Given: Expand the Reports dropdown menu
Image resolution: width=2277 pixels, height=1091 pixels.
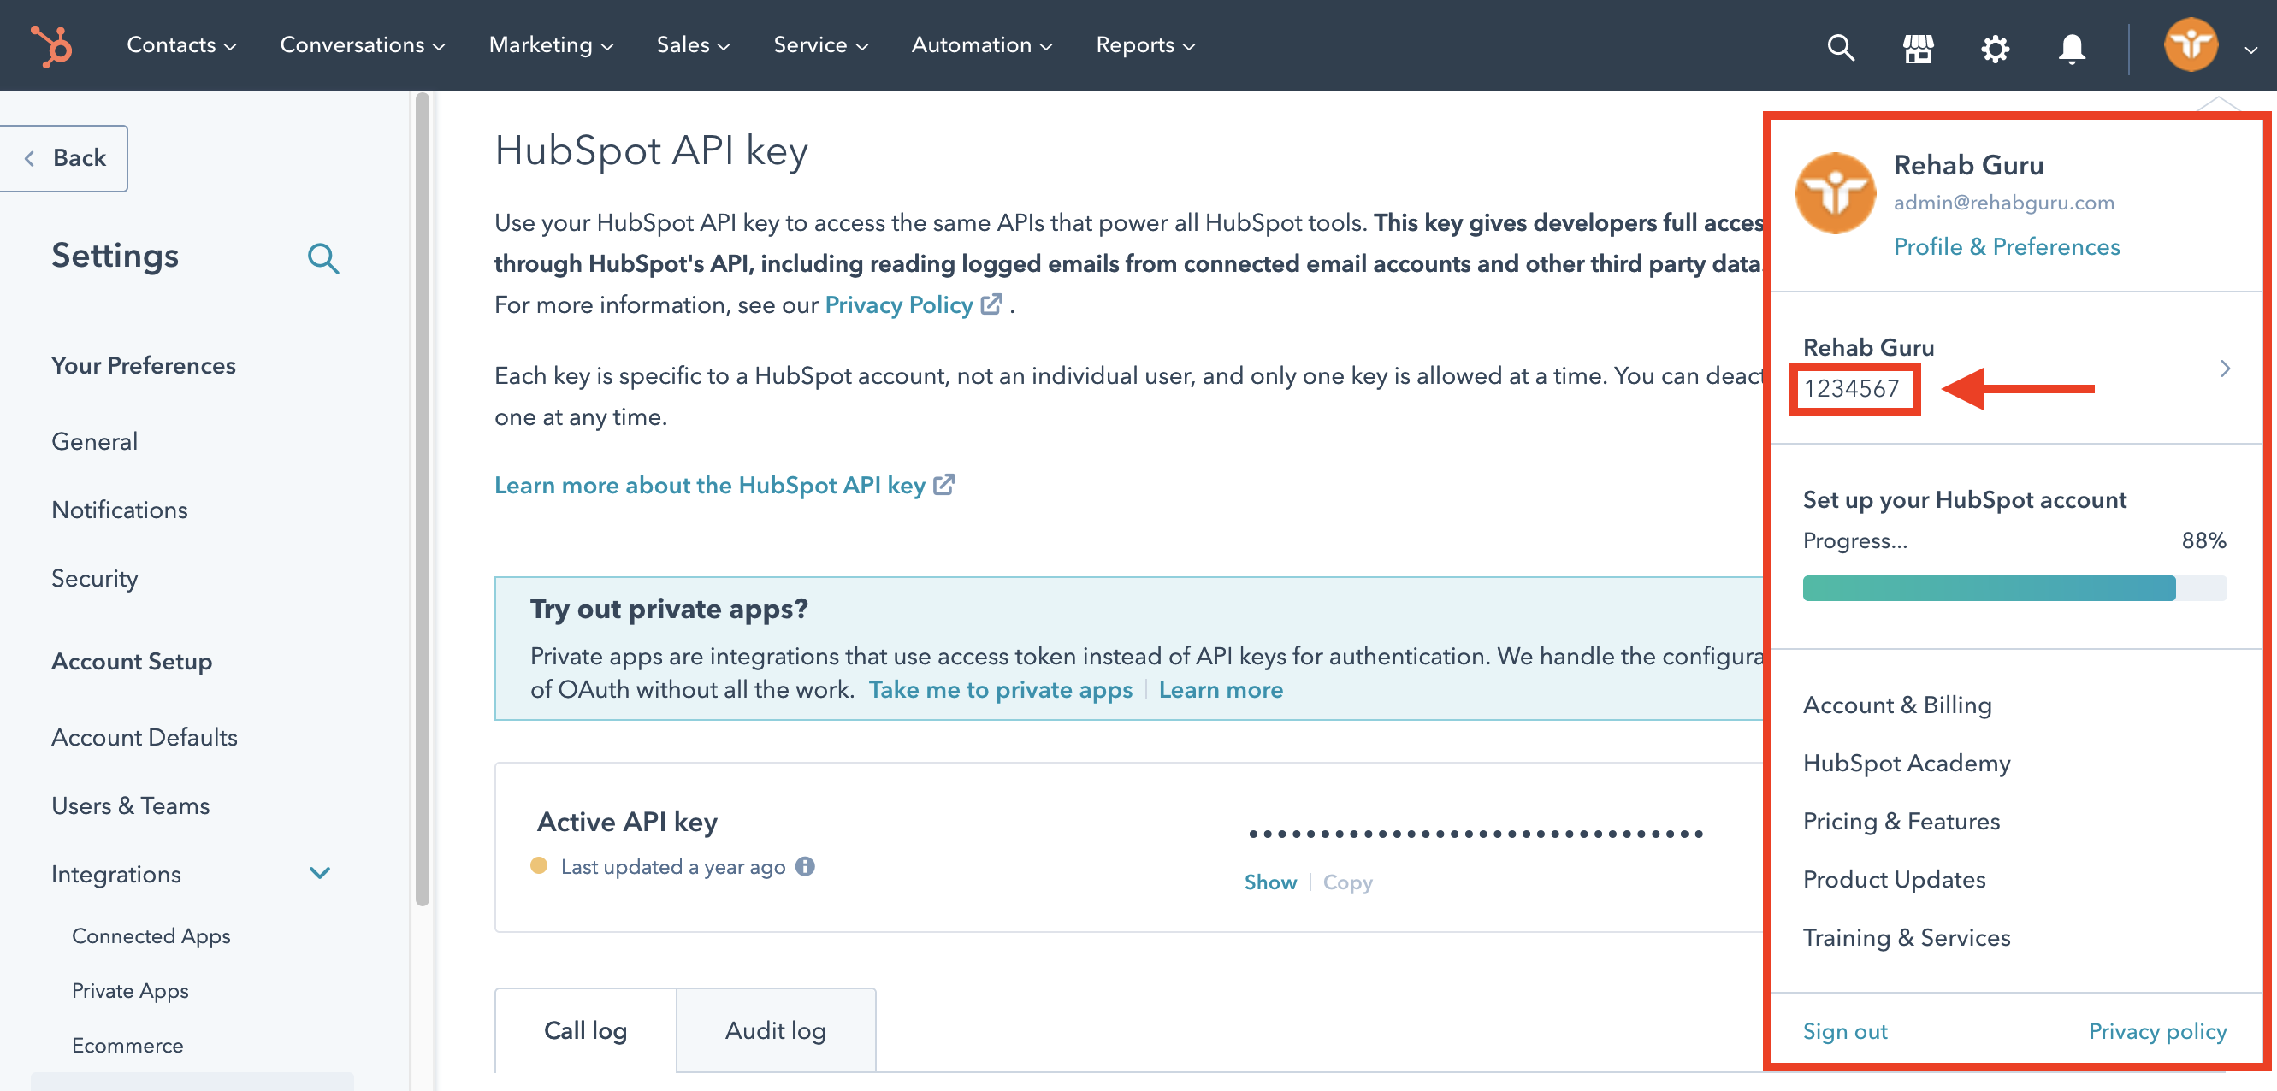Looking at the screenshot, I should point(1144,45).
